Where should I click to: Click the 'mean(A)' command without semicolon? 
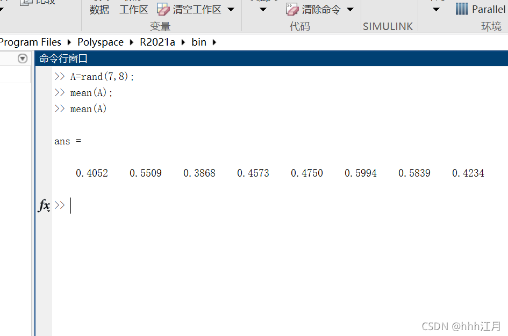(x=88, y=109)
